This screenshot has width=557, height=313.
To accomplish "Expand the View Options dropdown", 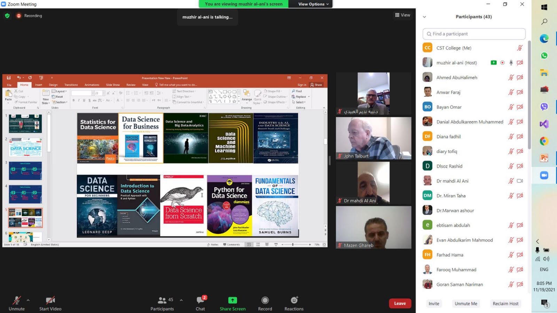I will [313, 4].
